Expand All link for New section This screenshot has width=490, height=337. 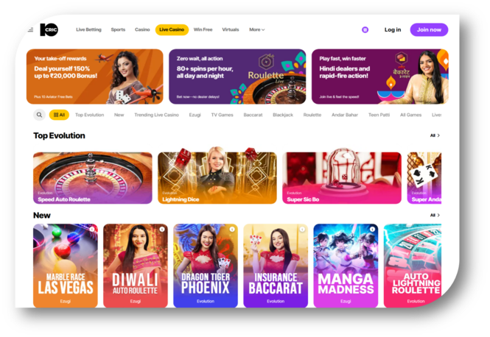(x=435, y=216)
